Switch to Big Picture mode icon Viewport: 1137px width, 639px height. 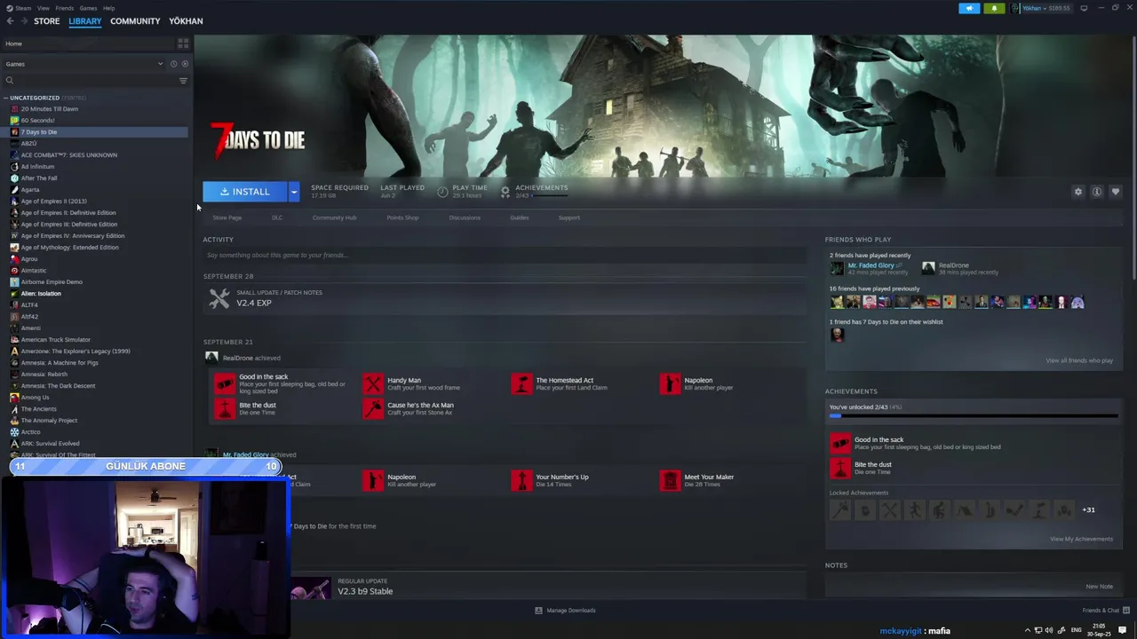(1084, 8)
